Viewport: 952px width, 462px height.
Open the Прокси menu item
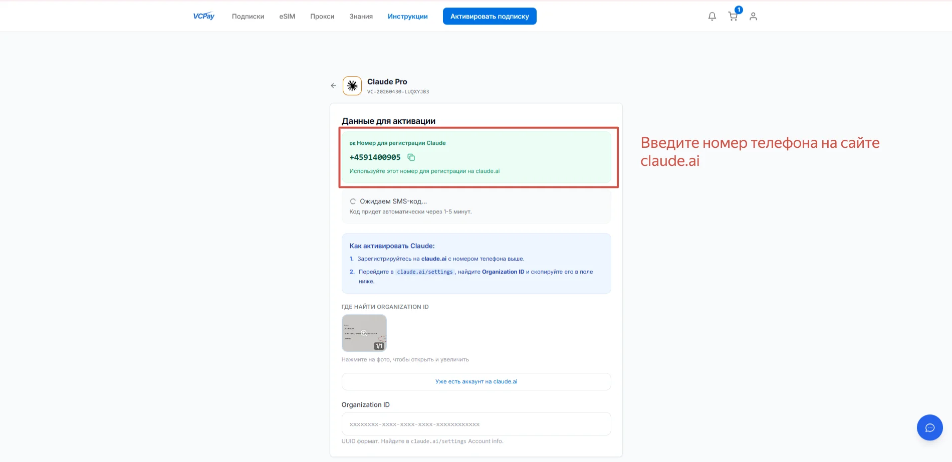[x=322, y=17]
